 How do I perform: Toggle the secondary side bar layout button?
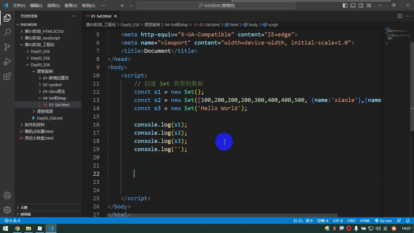(361, 5)
